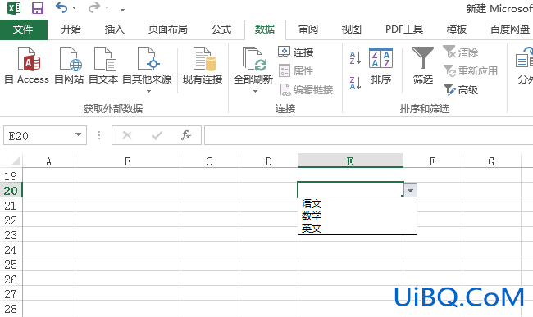
Task: Click into the formula bar
Action: coord(368,135)
